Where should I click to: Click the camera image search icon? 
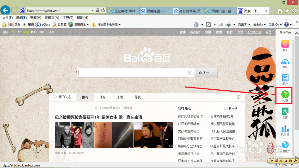point(190,73)
